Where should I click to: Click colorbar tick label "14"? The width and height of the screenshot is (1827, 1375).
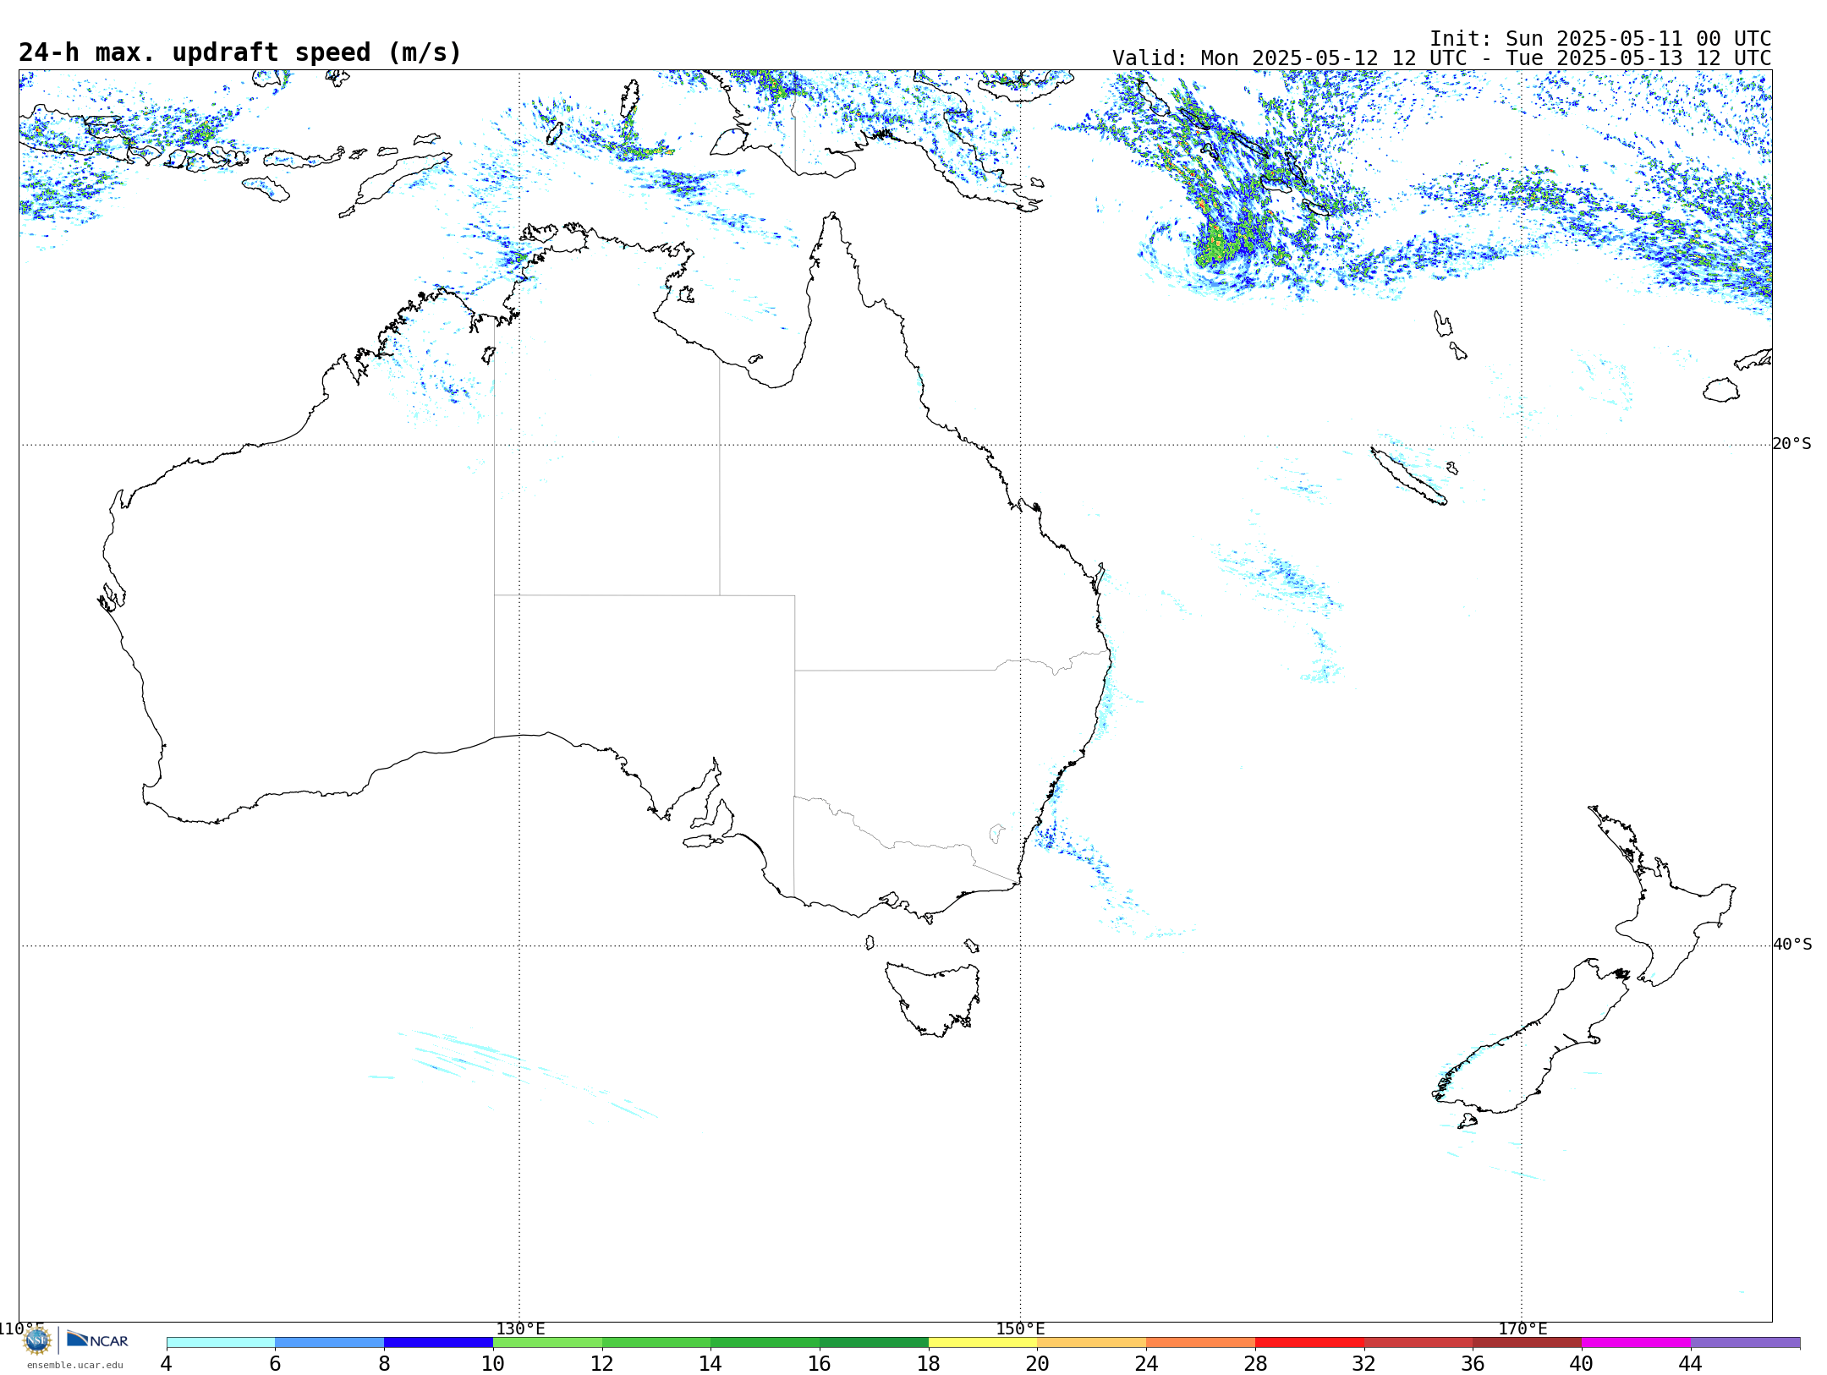(x=710, y=1364)
